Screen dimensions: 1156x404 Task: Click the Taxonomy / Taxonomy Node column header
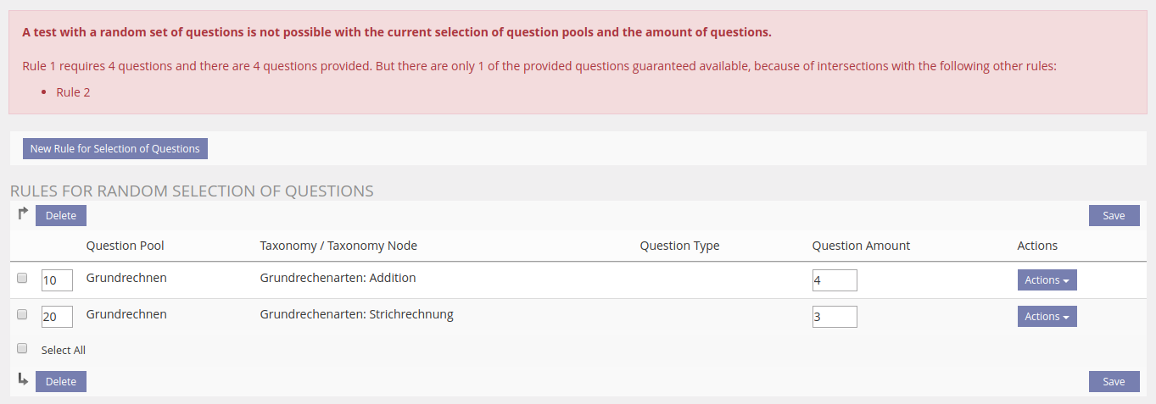(x=338, y=246)
